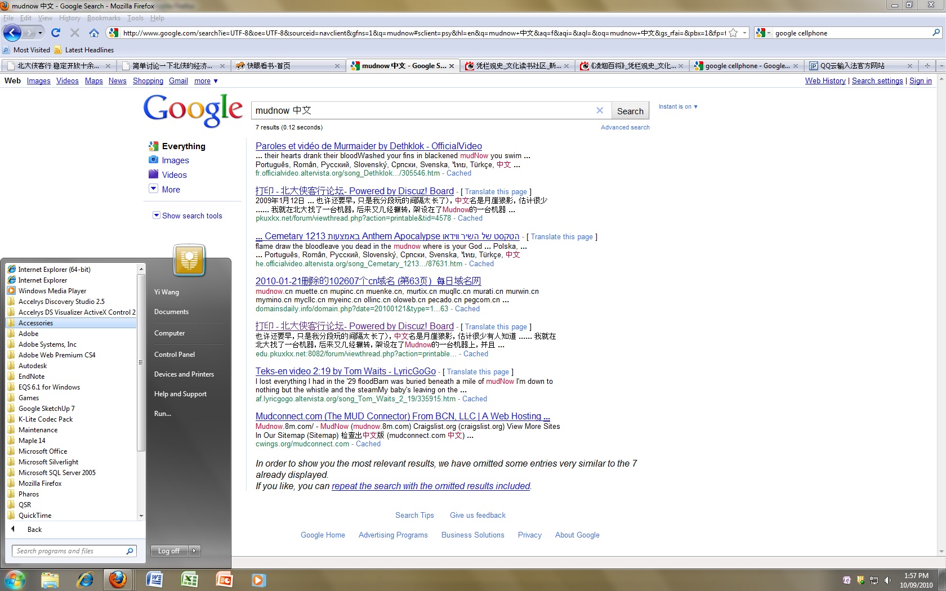The image size is (946, 591).
Task: Click the search magnifier in Firefox search box
Action: point(936,33)
